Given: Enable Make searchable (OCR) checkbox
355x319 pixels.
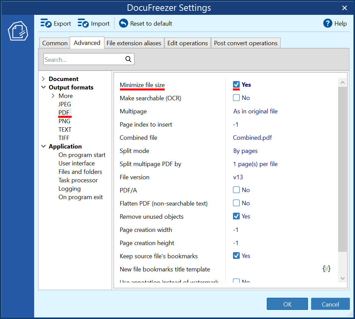Looking at the screenshot, I should coord(236,98).
